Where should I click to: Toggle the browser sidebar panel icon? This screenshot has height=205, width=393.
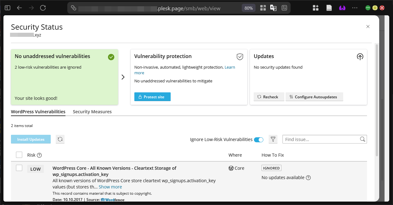[8, 8]
